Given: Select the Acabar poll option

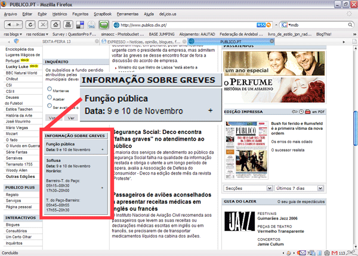Looking at the screenshot, I should tap(50, 97).
